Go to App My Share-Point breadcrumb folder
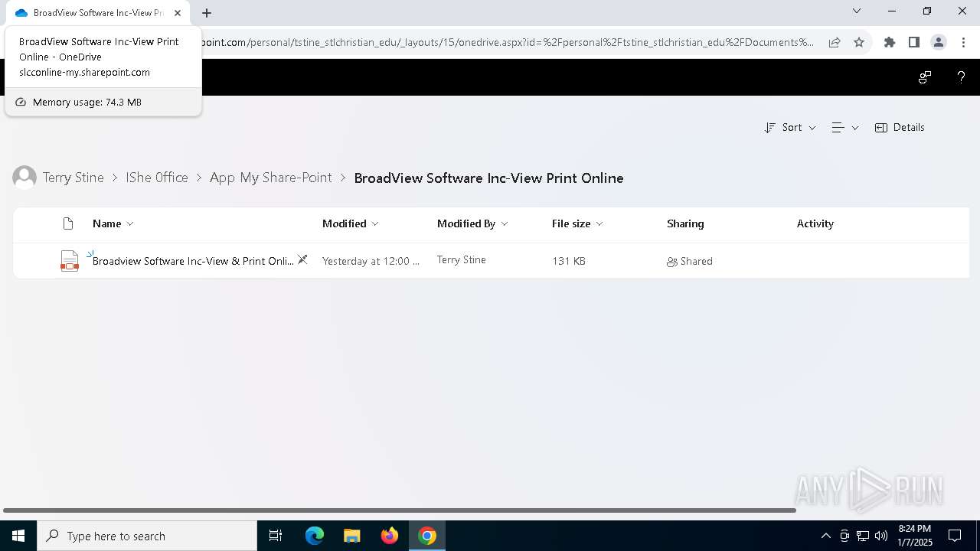This screenshot has width=980, height=551. (271, 178)
